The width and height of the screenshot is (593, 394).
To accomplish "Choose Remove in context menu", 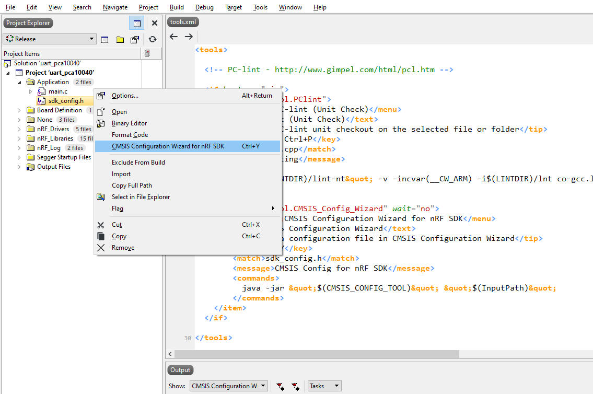I will (188, 248).
